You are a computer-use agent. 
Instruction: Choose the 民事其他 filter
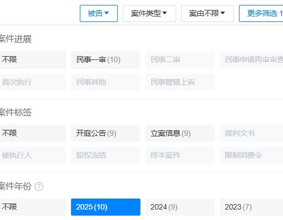point(106,82)
